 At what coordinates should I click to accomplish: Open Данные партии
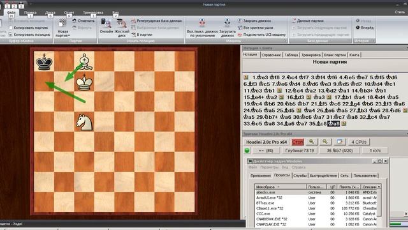(307, 20)
